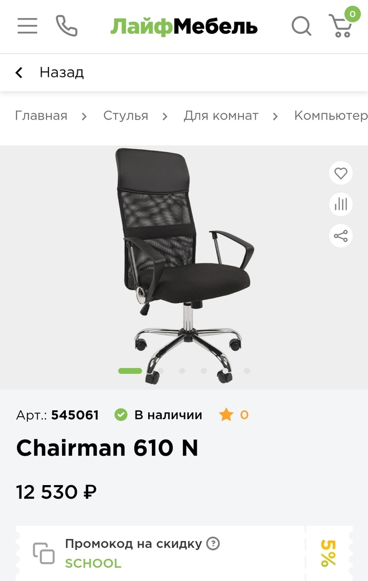
Task: Share this product via share icon
Action: (x=341, y=235)
